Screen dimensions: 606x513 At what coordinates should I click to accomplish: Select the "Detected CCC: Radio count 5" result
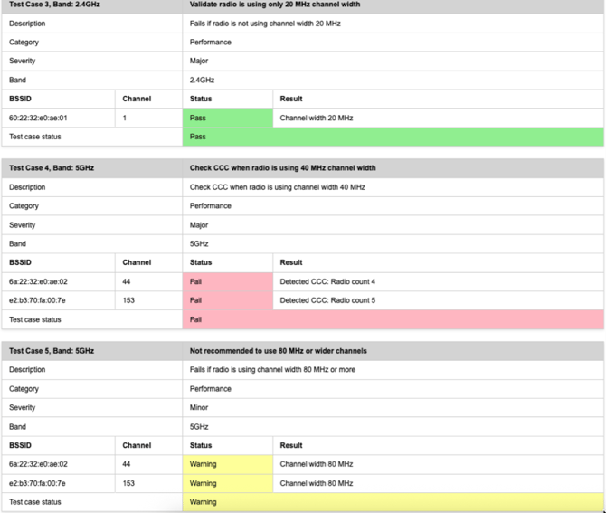pyautogui.click(x=327, y=300)
